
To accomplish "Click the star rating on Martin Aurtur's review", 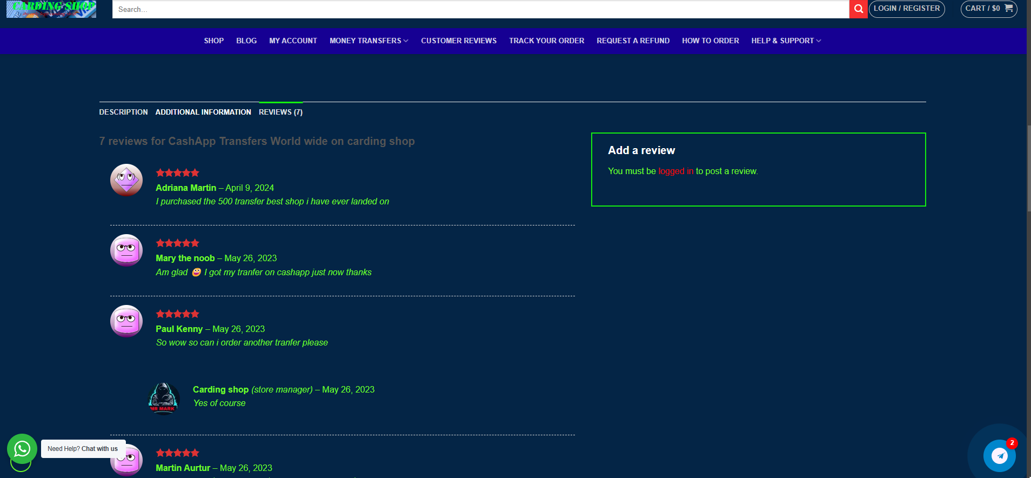I will (177, 453).
